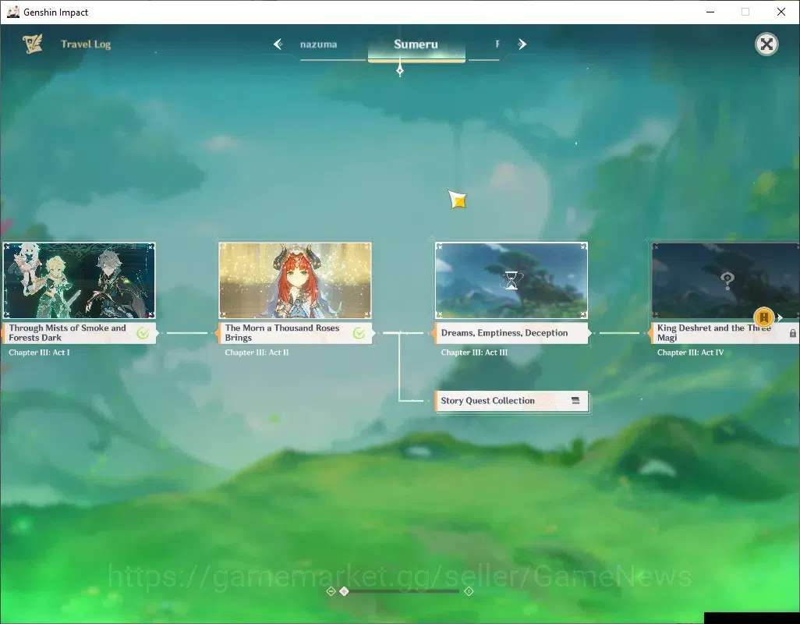800x624 pixels.
Task: Click the King Deshret locked quest thumbnail
Action: [725, 281]
